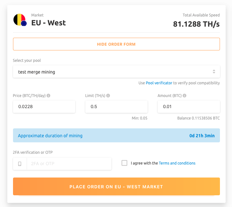The image size is (232, 207).
Task: Place order on EU - West market
Action: [x=116, y=186]
